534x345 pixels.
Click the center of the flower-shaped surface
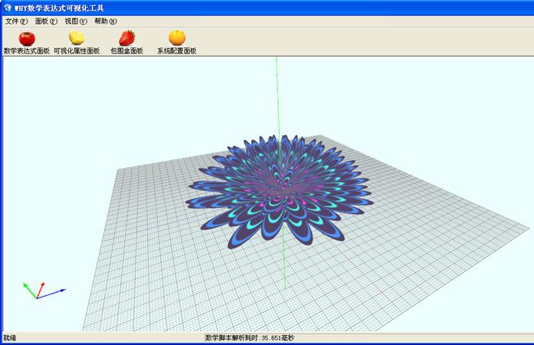pos(280,188)
